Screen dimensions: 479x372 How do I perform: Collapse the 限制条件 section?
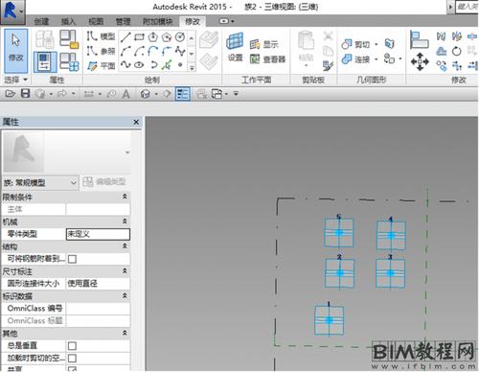(x=125, y=197)
